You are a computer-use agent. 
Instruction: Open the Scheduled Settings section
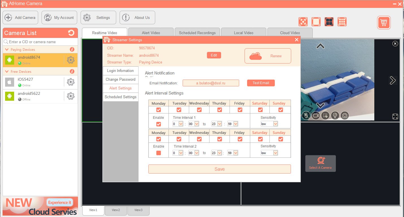click(120, 97)
